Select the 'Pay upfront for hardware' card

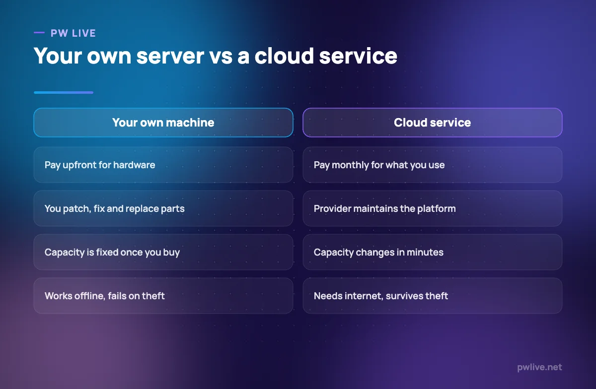(x=163, y=165)
